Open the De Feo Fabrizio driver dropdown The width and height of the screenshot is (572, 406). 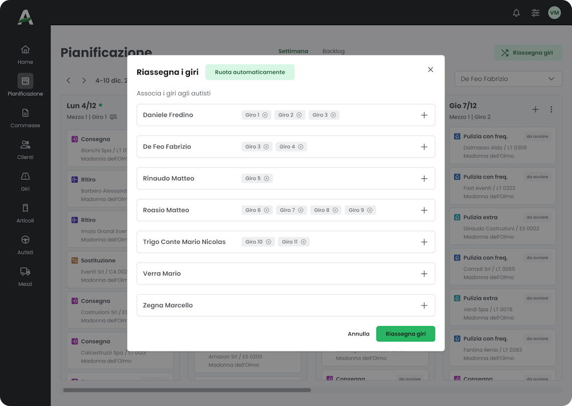click(507, 79)
